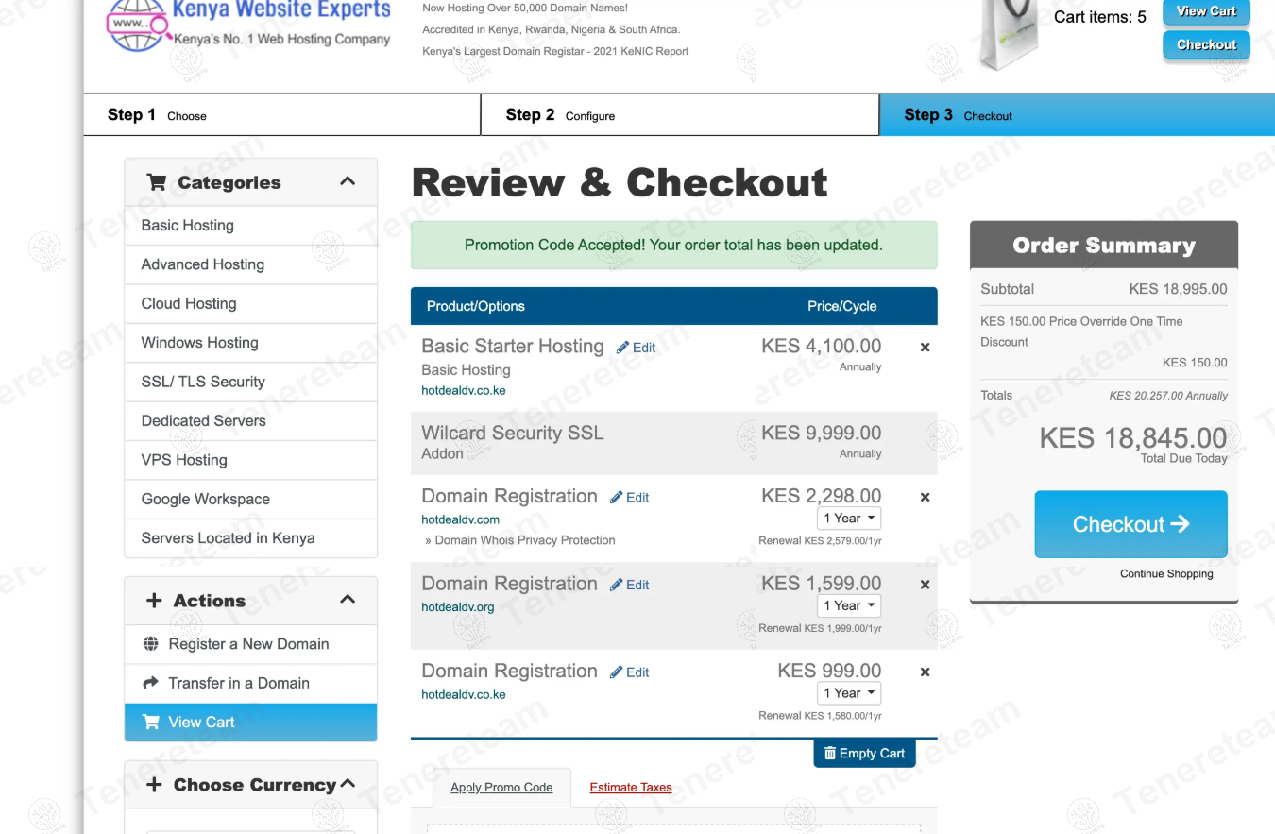Click the share arrow icon for Transfer in a Domain

coord(150,683)
